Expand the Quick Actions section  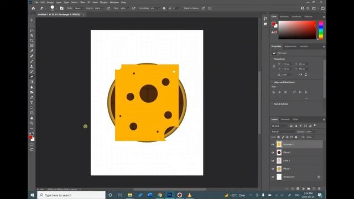pos(272,104)
